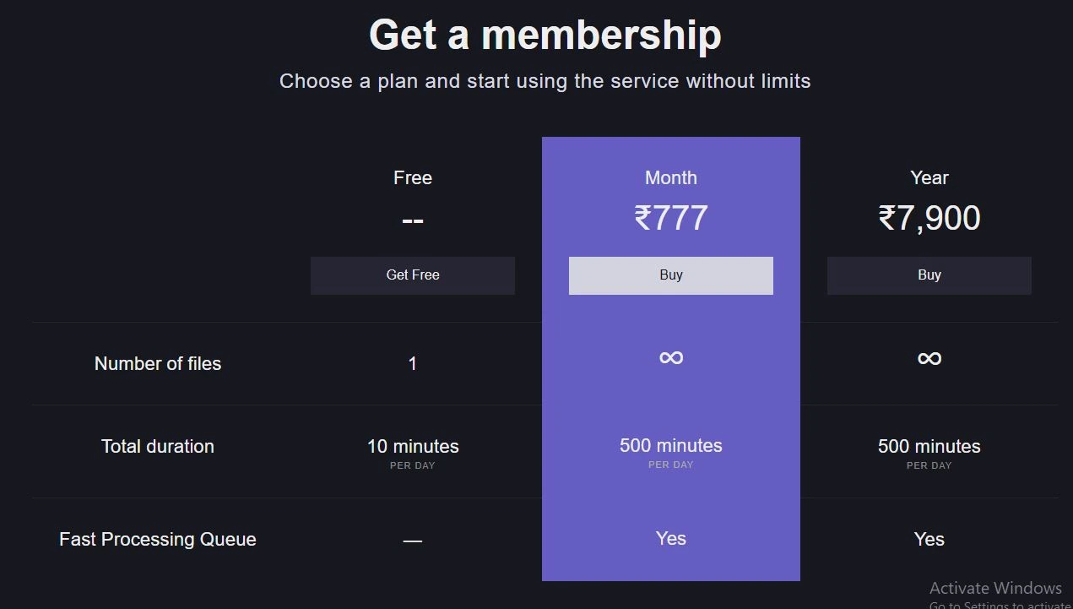Click the Get Free button
This screenshot has height=609, width=1073.
pos(412,275)
